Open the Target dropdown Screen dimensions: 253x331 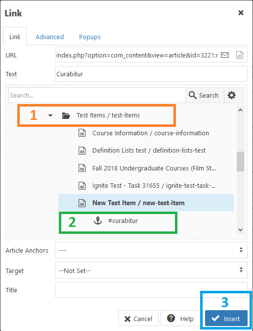[x=151, y=270]
